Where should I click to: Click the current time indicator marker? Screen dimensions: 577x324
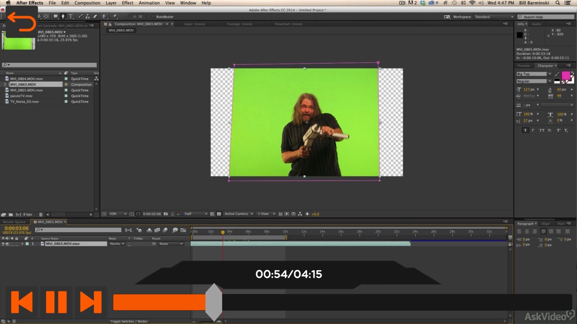222,232
